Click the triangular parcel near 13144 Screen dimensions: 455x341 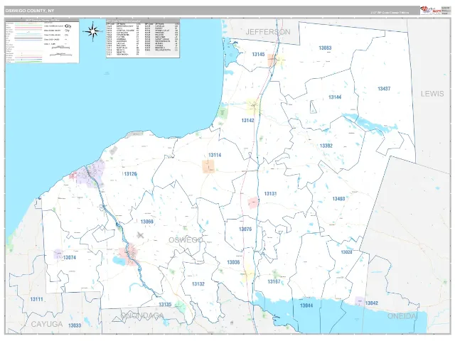tap(313, 107)
